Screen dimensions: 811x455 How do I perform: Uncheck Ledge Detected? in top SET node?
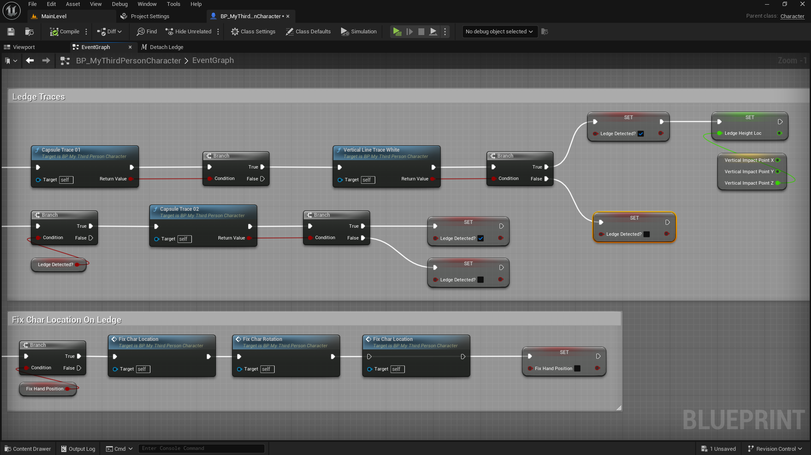click(641, 134)
